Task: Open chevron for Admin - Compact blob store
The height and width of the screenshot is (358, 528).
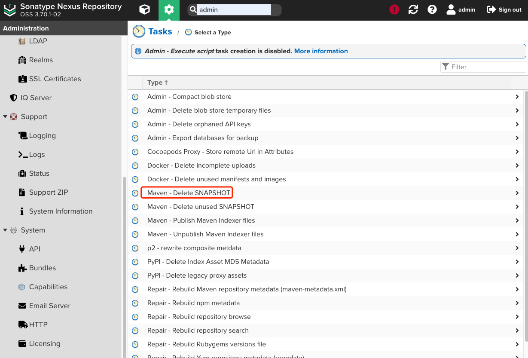Action: point(517,97)
